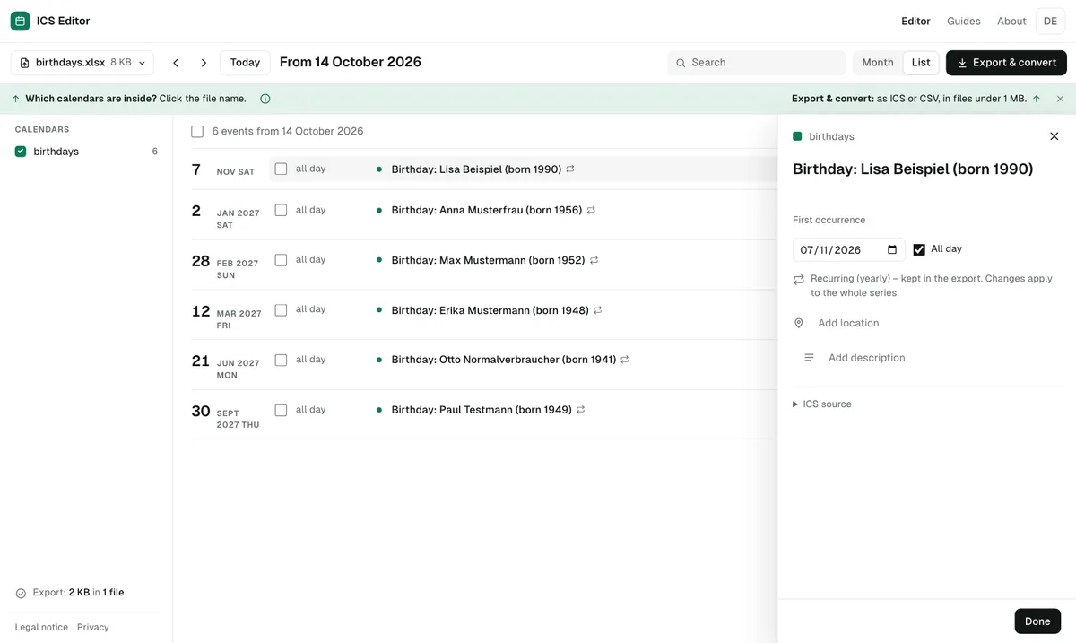Click Add location field
1076x643 pixels.
[x=848, y=323]
